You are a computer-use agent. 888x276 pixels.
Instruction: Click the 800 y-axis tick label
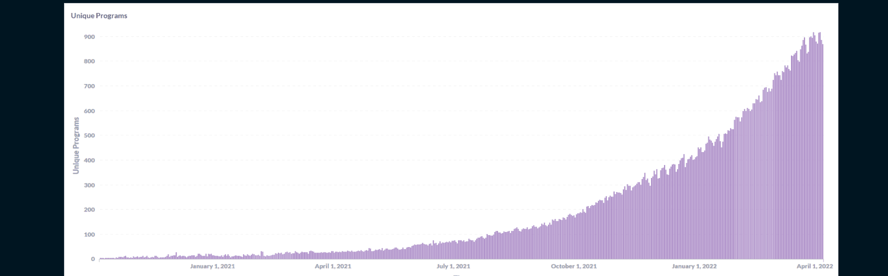(x=89, y=61)
